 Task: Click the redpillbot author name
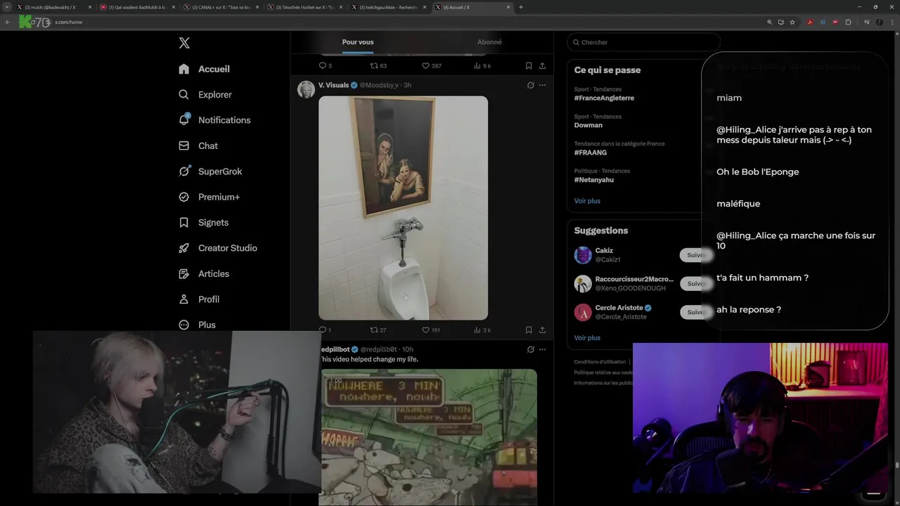point(335,349)
